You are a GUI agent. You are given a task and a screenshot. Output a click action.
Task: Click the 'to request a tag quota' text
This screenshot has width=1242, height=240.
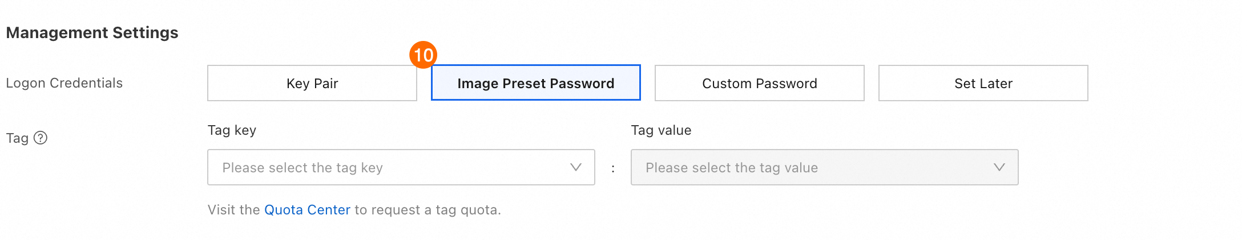click(428, 210)
